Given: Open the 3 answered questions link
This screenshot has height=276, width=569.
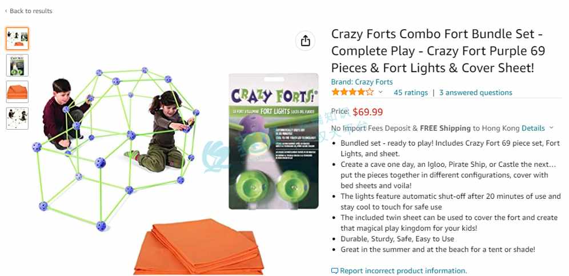Looking at the screenshot, I should pos(476,93).
